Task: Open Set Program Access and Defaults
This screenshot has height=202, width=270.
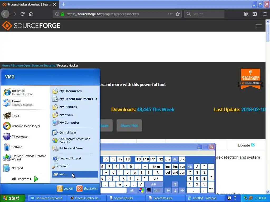Action: pos(75,140)
